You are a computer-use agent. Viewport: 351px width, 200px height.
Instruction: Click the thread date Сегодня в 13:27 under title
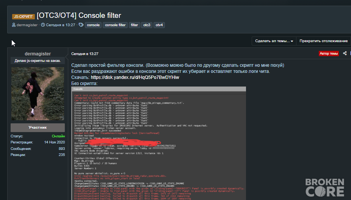point(60,25)
